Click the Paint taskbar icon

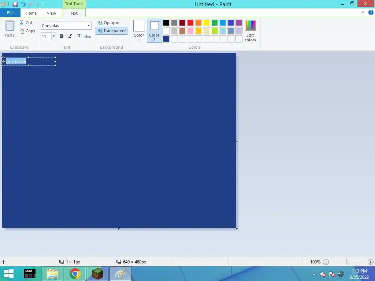coord(120,274)
